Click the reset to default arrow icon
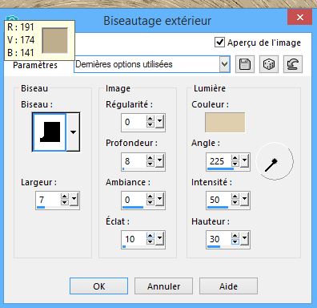Screen dimensions: 317x308 coord(293,64)
